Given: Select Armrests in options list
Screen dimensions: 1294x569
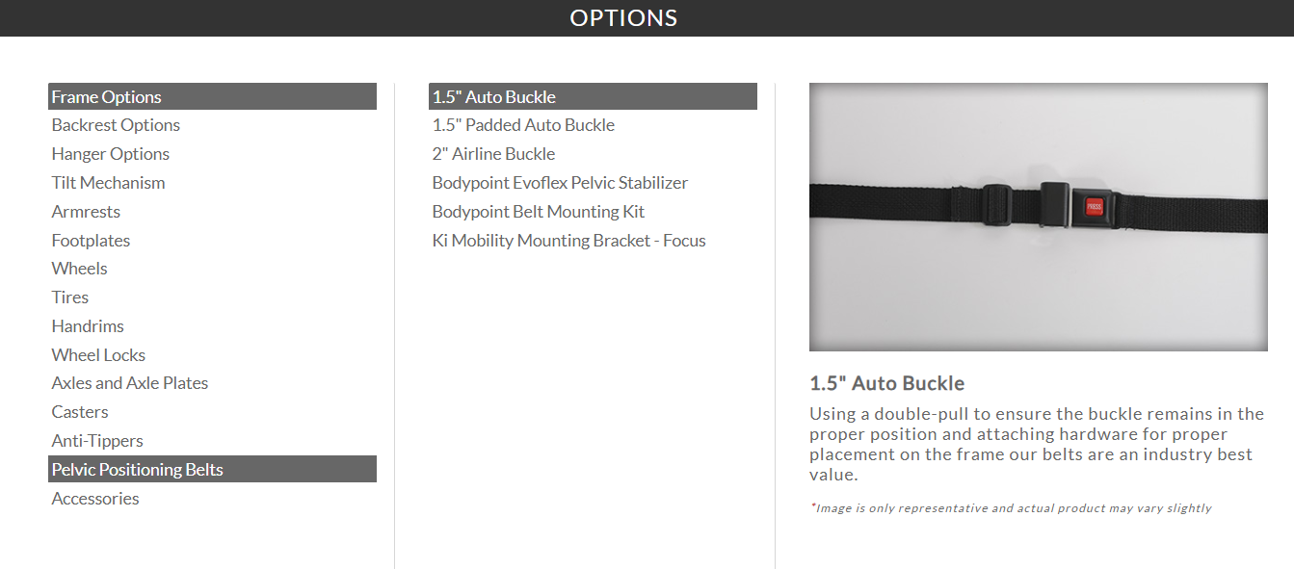Looking at the screenshot, I should (x=86, y=212).
